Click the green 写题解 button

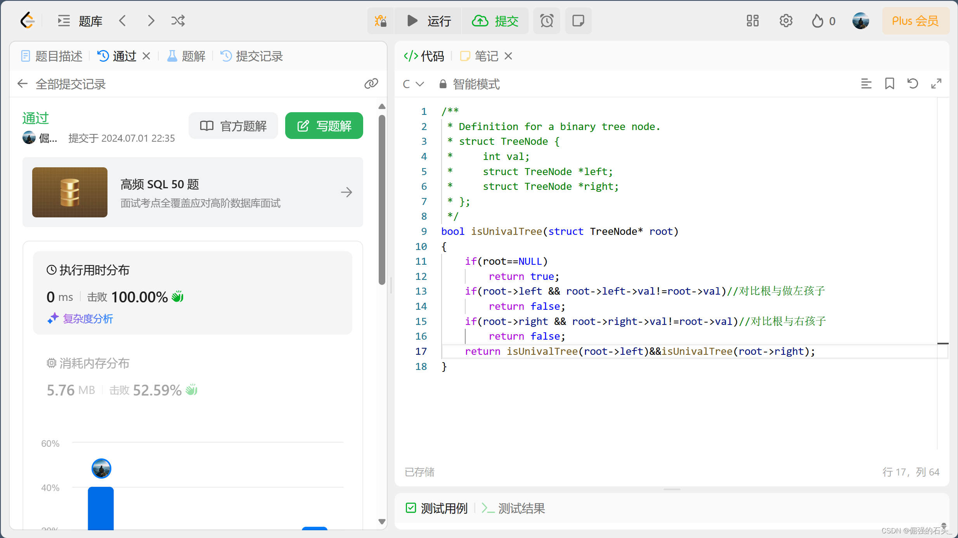click(x=324, y=126)
